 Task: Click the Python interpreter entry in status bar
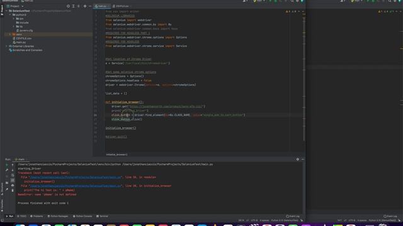(285, 220)
